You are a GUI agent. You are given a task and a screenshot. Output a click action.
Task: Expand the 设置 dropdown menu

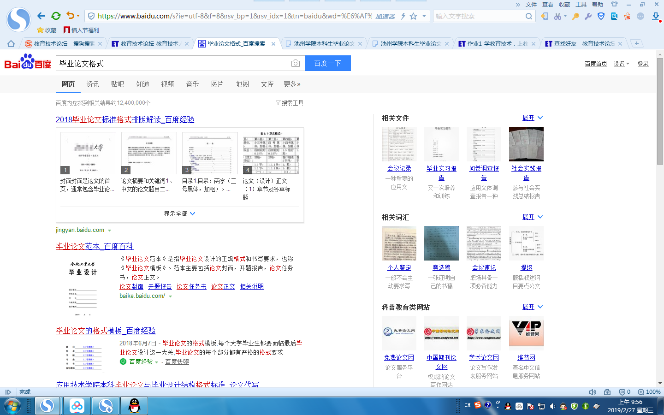click(x=621, y=64)
